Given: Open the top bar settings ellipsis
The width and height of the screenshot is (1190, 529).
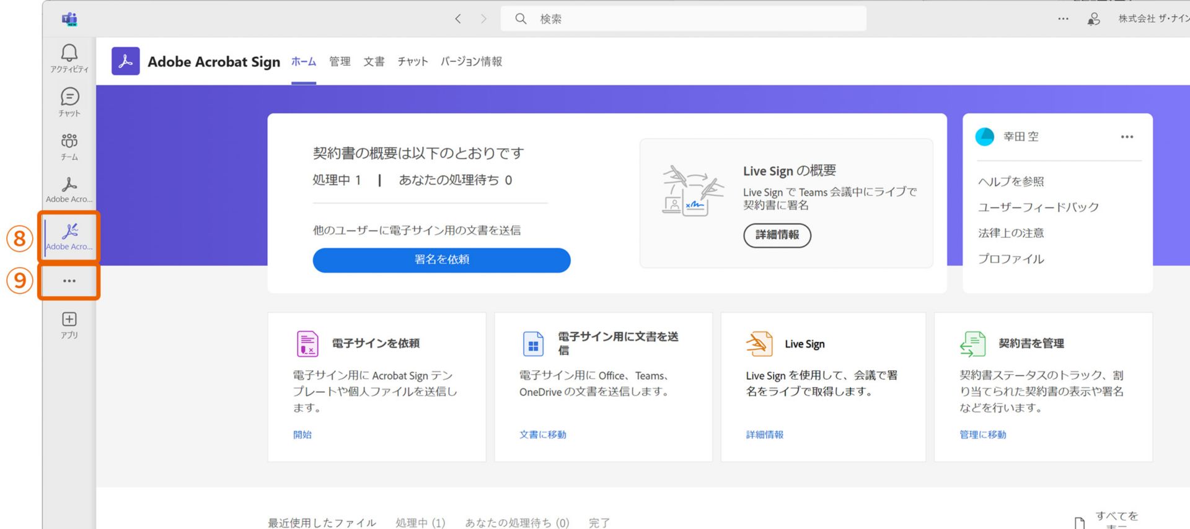Looking at the screenshot, I should [x=1064, y=19].
